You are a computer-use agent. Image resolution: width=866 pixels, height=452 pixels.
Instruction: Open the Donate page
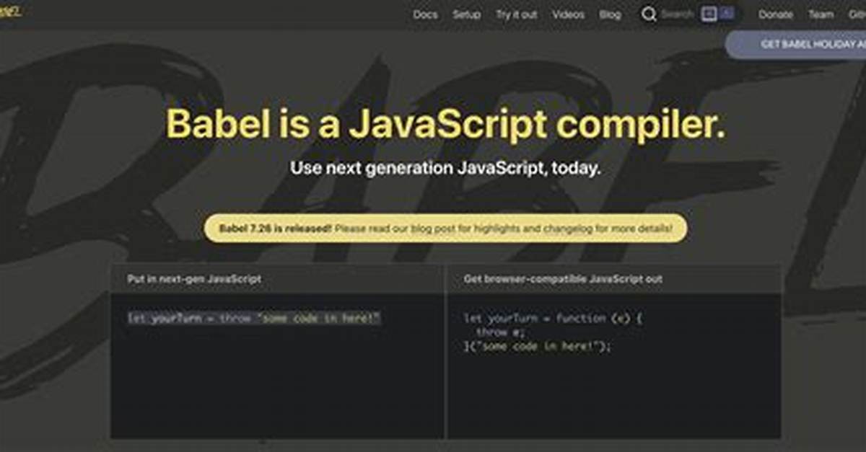click(776, 14)
